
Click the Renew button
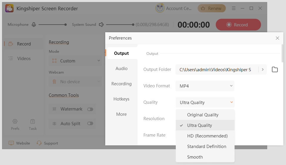coord(212,8)
